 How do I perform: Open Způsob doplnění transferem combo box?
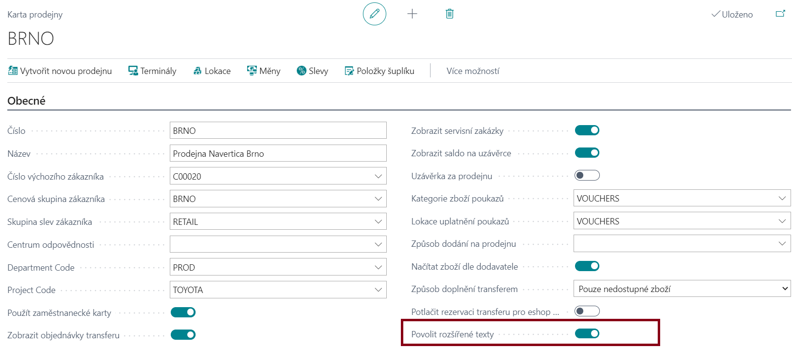[682, 289]
